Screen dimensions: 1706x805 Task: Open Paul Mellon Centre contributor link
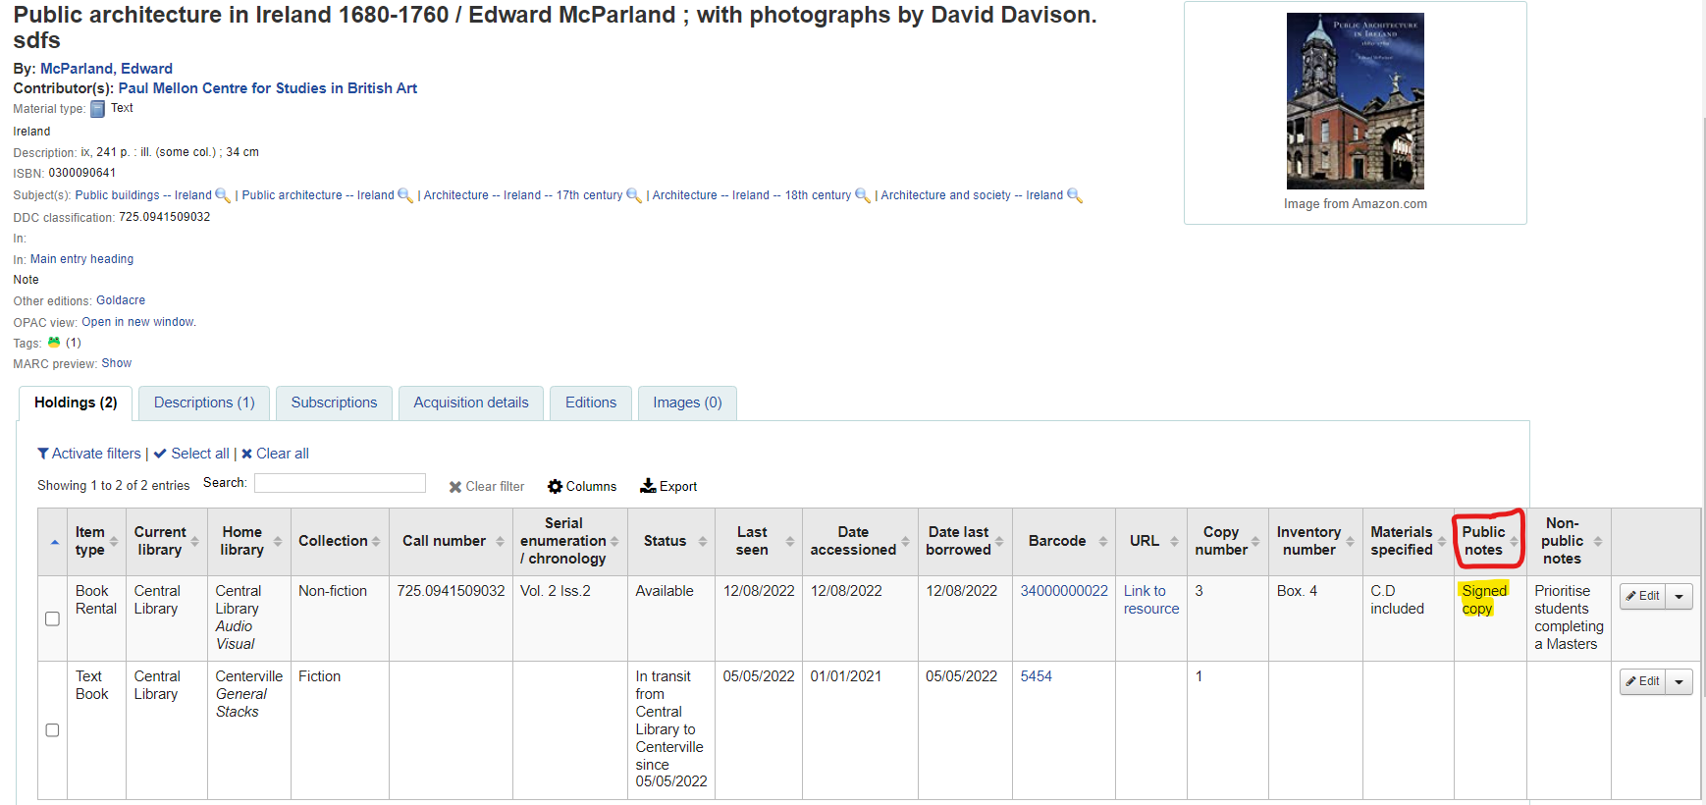[x=268, y=88]
